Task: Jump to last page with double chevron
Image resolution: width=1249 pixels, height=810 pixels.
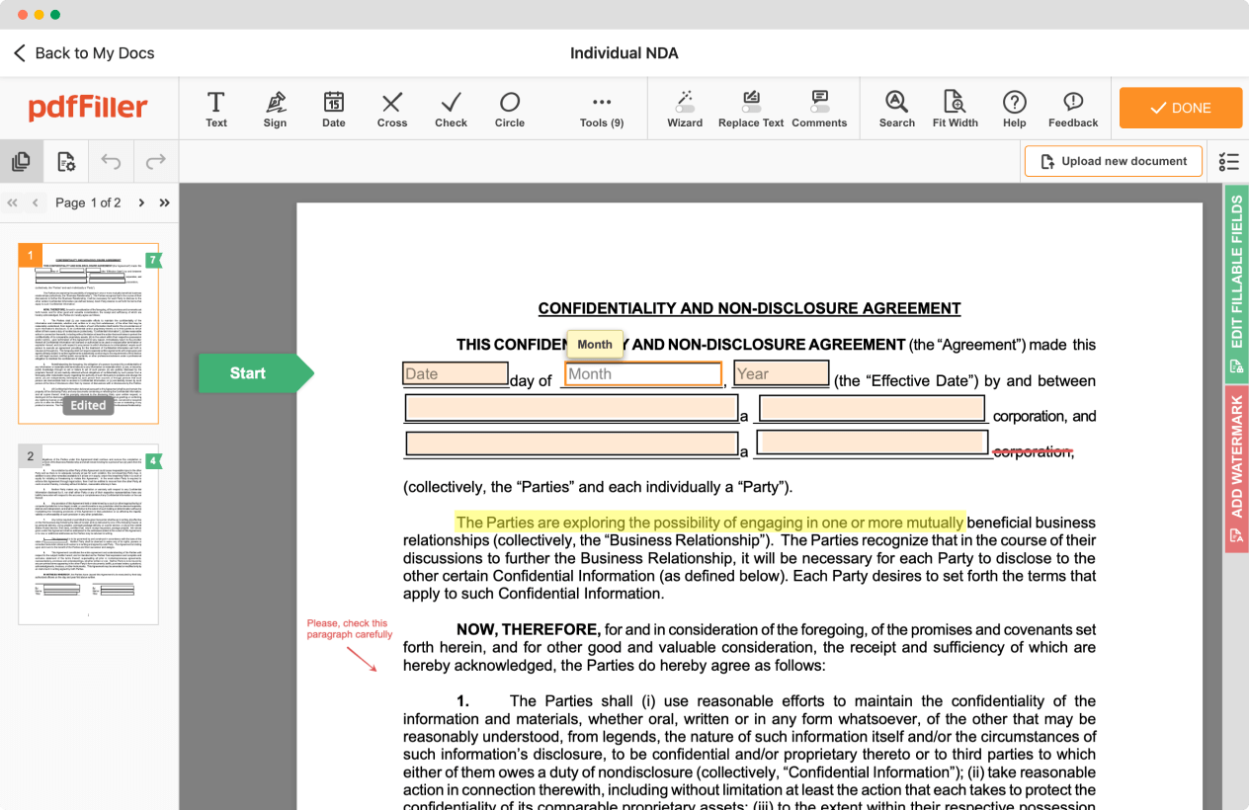Action: tap(162, 202)
